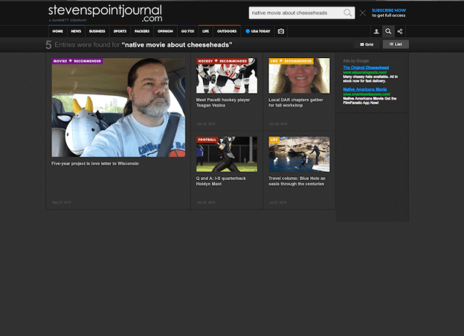Open the user account icon

376,31
